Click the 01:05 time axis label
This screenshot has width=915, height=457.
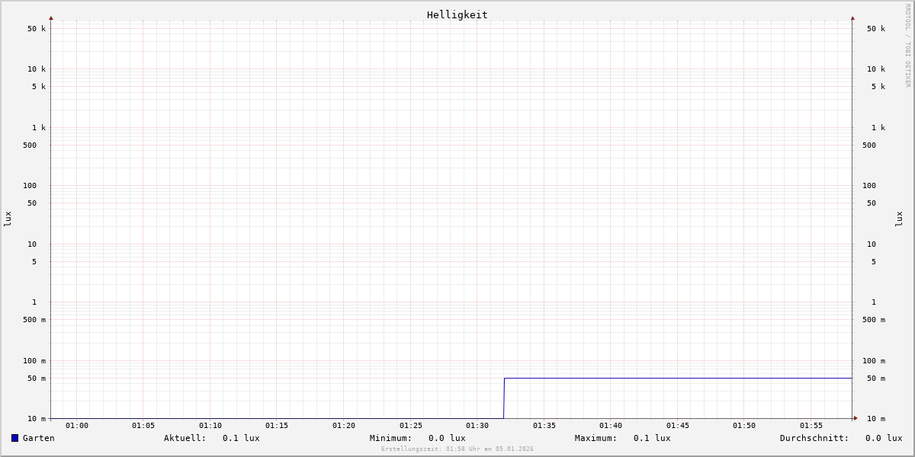[x=143, y=426]
